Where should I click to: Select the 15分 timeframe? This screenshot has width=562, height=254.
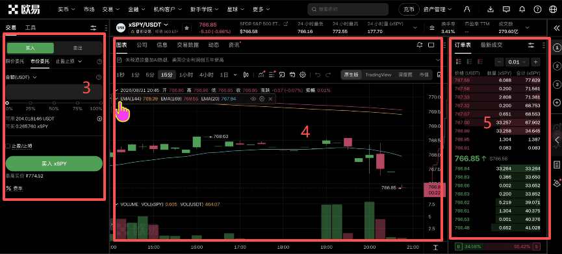click(167, 75)
